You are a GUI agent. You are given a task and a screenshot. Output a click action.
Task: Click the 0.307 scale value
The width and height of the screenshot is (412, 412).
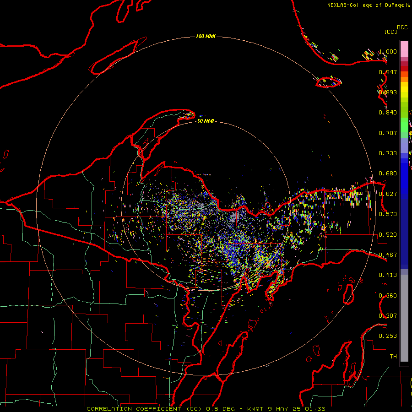[388, 316]
